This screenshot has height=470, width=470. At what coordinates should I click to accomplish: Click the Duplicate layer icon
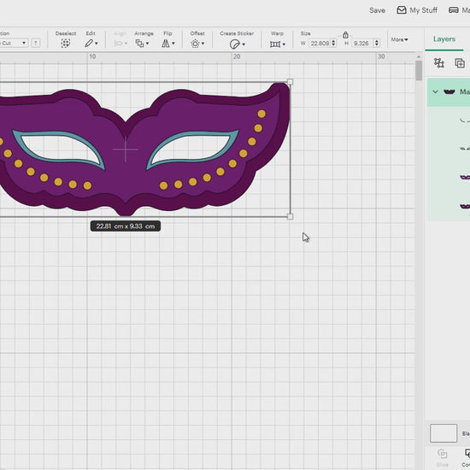[x=460, y=63]
